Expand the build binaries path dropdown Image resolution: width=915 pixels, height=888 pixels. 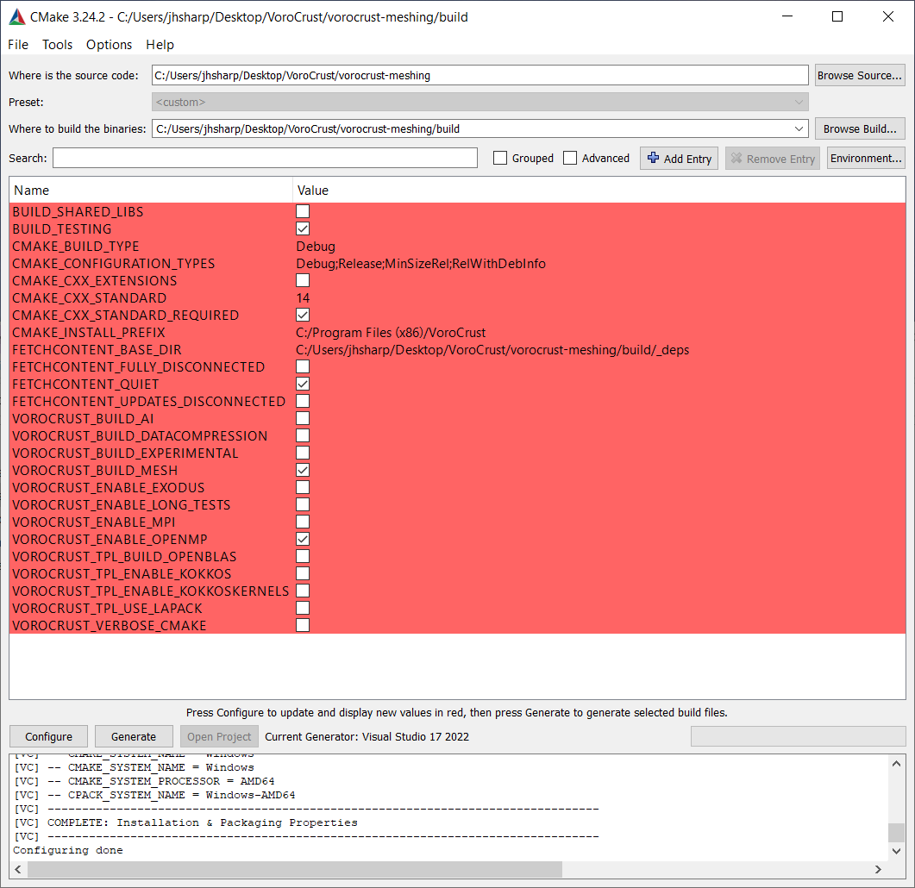[799, 128]
